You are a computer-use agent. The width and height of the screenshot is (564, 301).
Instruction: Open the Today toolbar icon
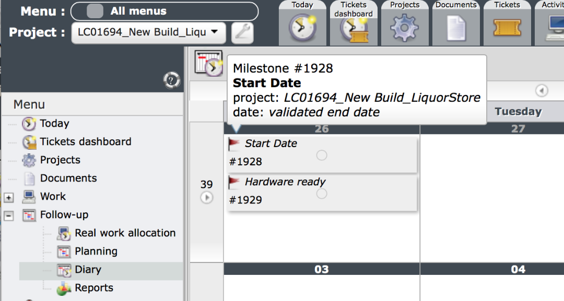tap(302, 27)
